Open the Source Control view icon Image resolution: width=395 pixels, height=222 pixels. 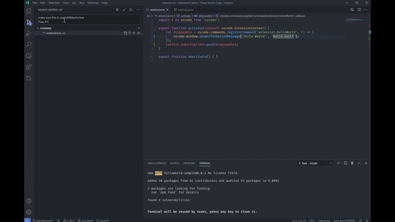click(29, 22)
